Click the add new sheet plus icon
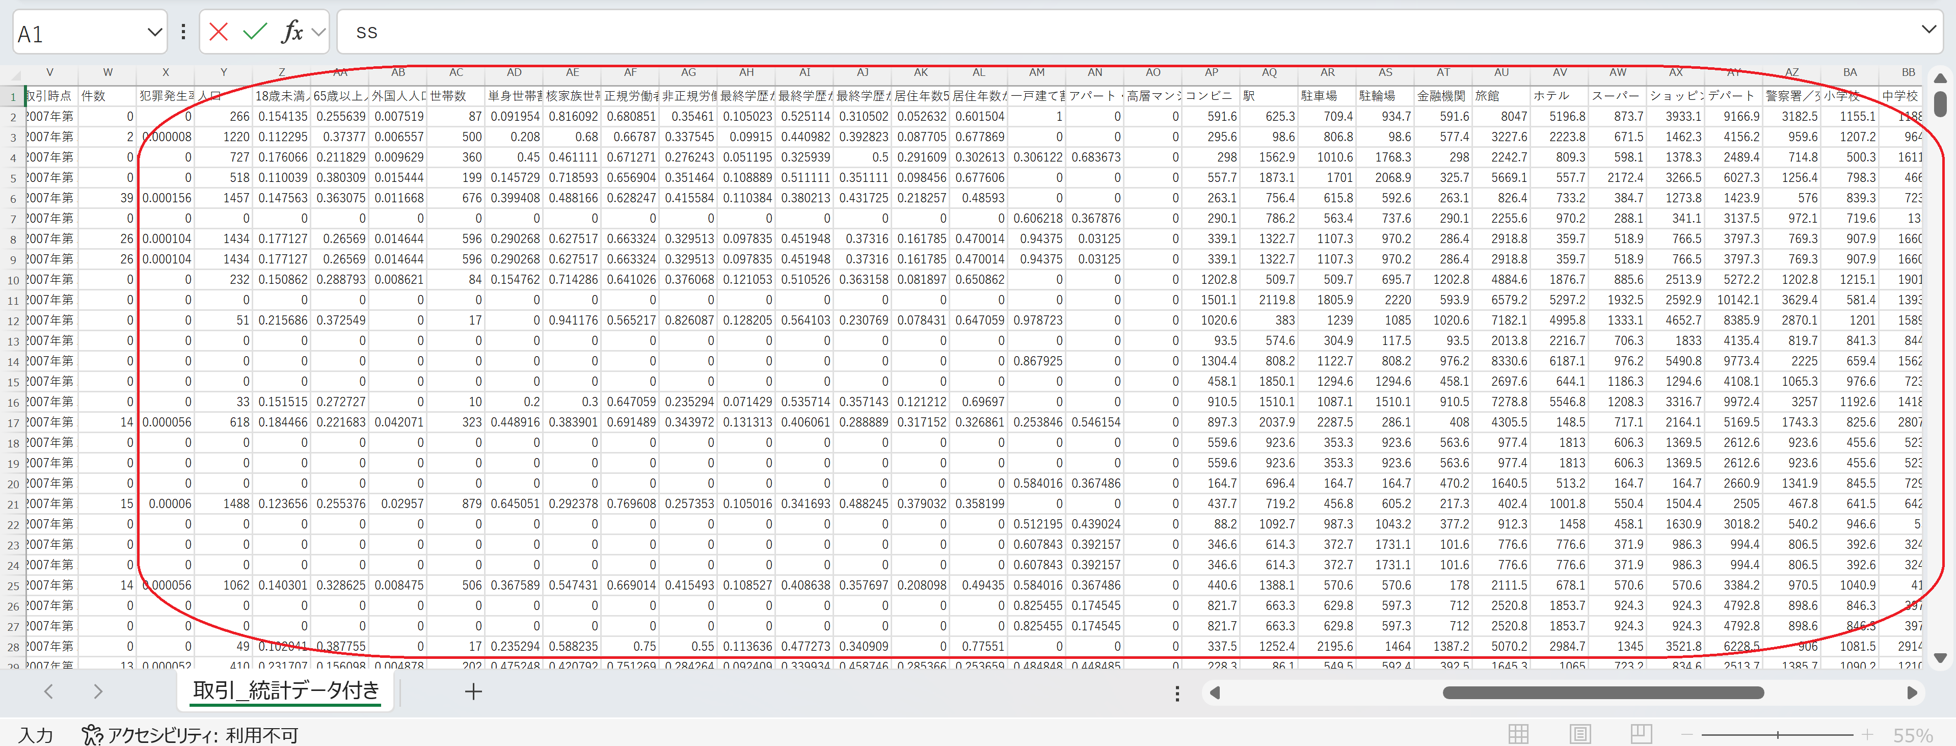The height and width of the screenshot is (746, 1956). click(473, 691)
